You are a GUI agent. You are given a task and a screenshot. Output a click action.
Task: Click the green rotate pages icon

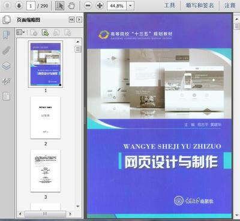[x=46, y=32]
